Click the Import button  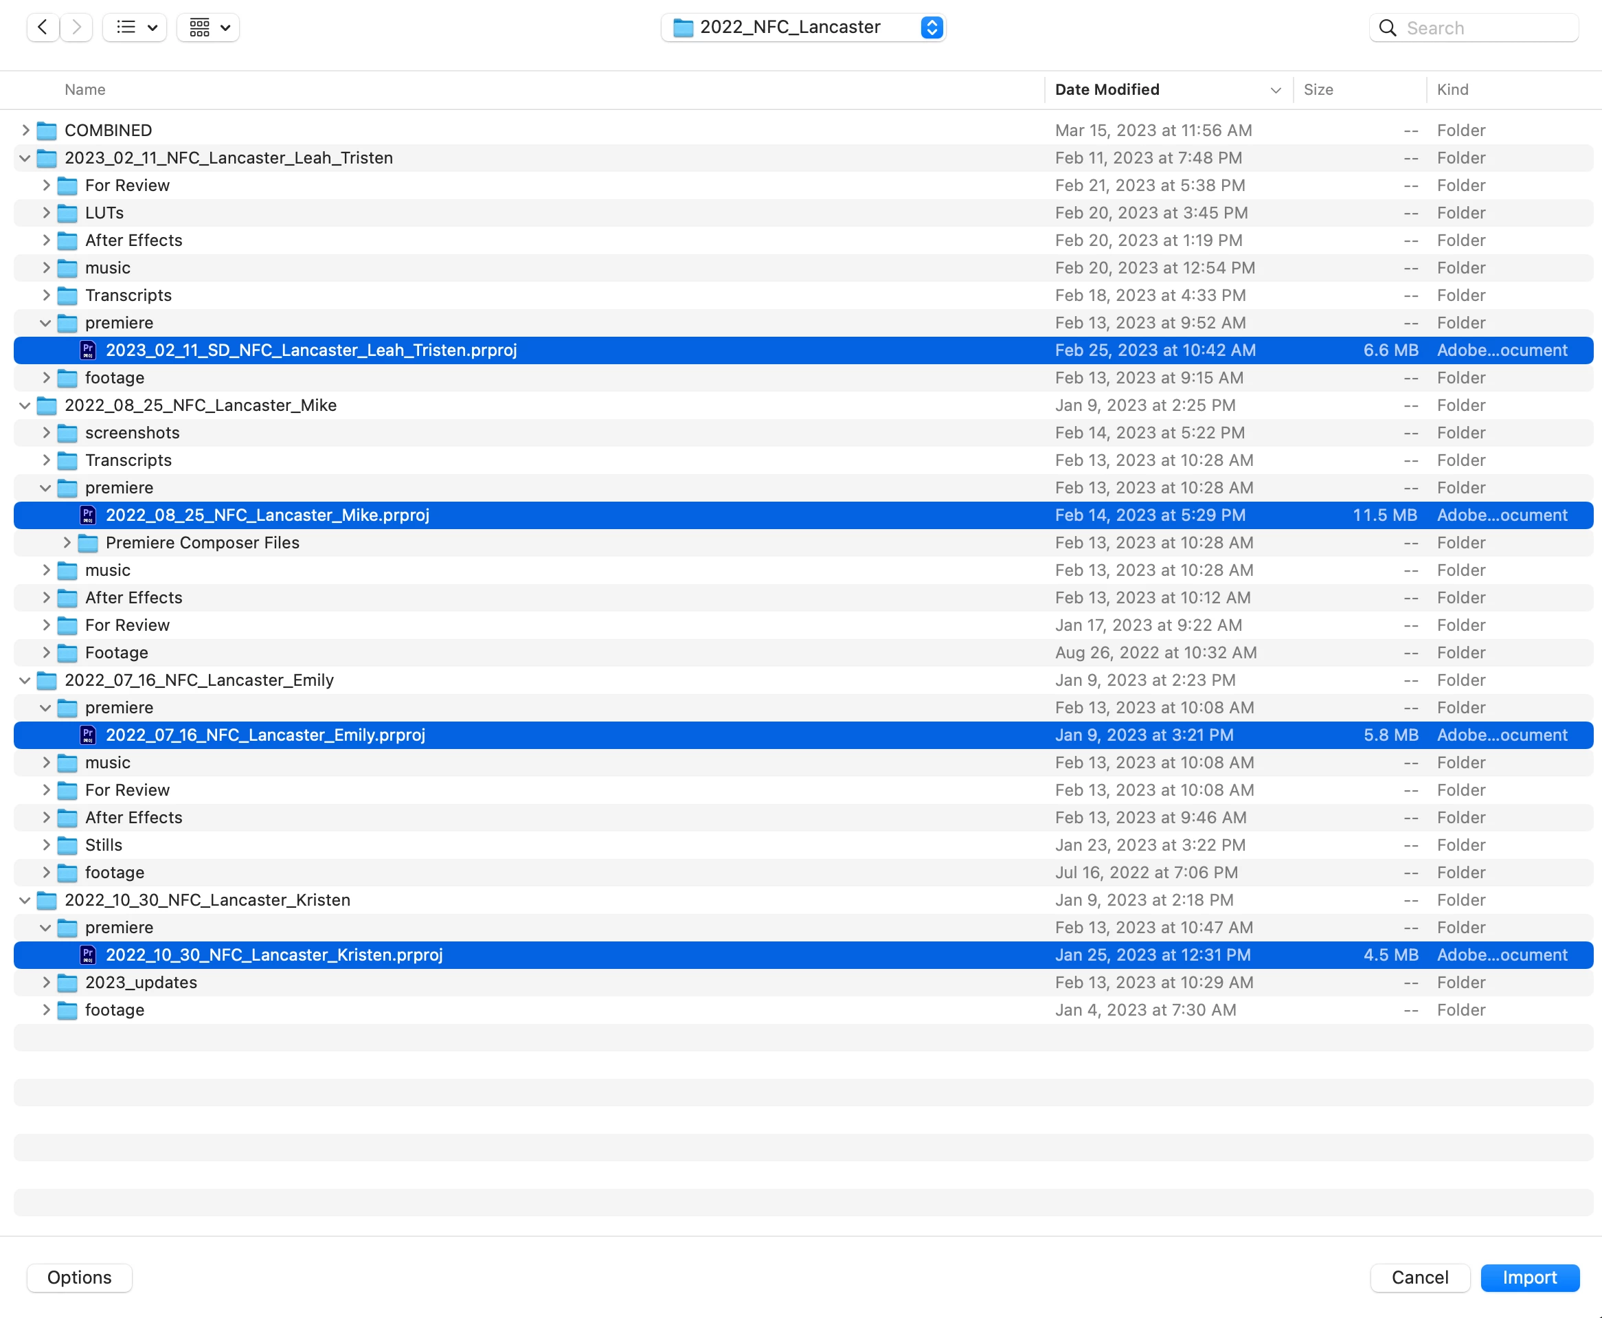point(1529,1277)
